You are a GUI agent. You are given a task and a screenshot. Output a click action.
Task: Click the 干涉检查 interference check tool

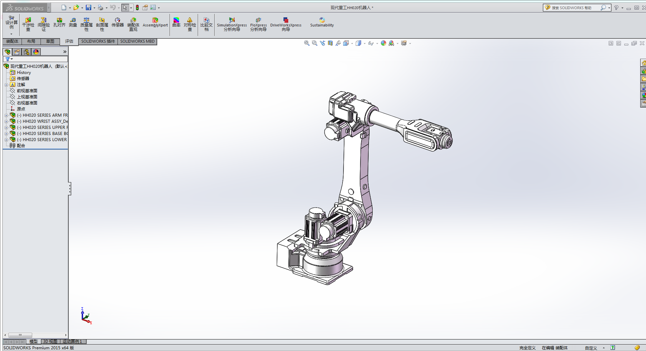[28, 24]
